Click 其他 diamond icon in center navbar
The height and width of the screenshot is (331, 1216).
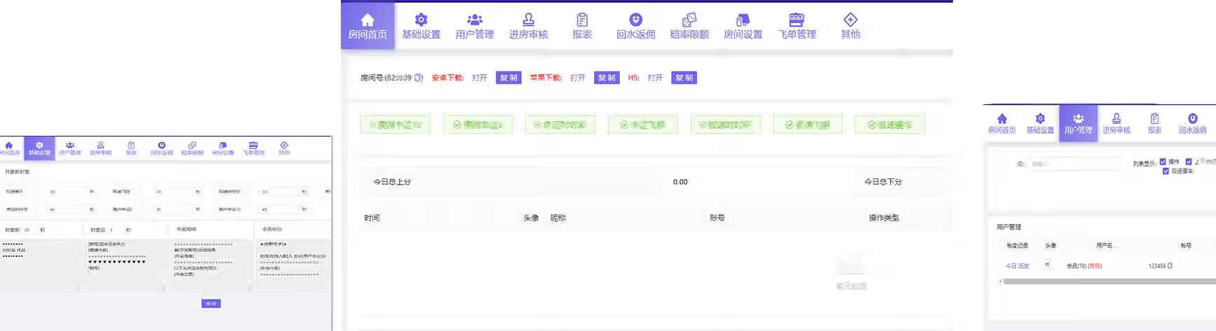[x=850, y=20]
